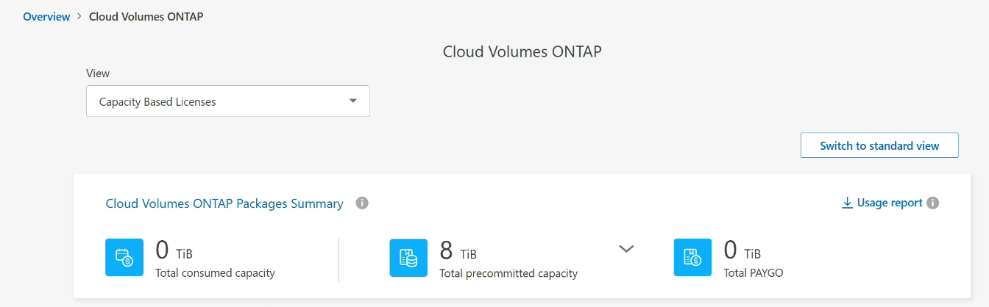Expand the precommitted capacity chevron
Screen dimensions: 989x307
[626, 249]
